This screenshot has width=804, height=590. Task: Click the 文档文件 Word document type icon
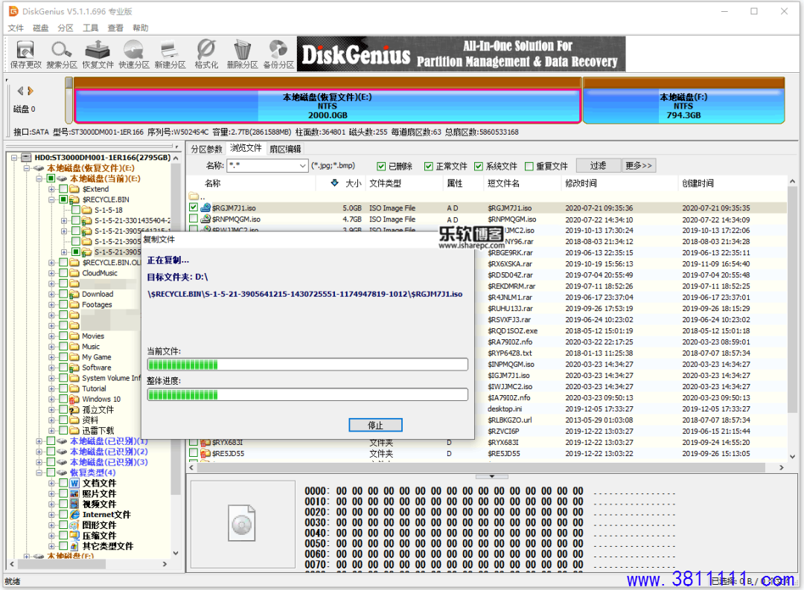point(75,484)
